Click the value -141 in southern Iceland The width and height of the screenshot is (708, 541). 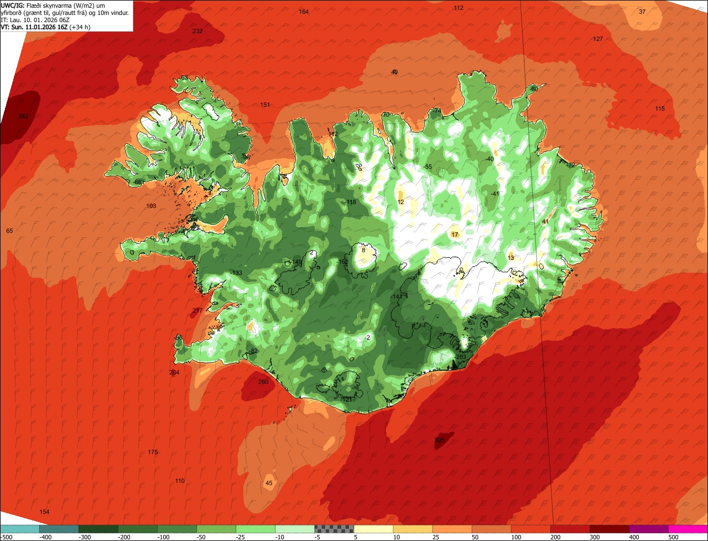point(396,296)
